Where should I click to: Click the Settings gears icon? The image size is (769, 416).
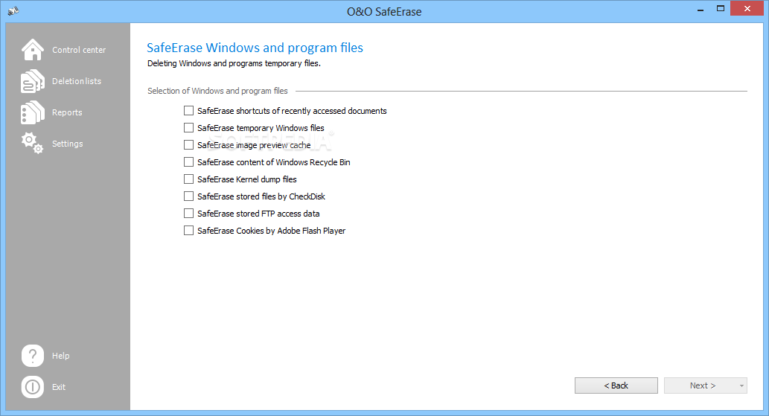tap(32, 143)
